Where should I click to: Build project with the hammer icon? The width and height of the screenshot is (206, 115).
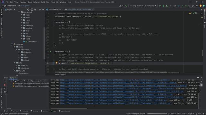coord(126,6)
